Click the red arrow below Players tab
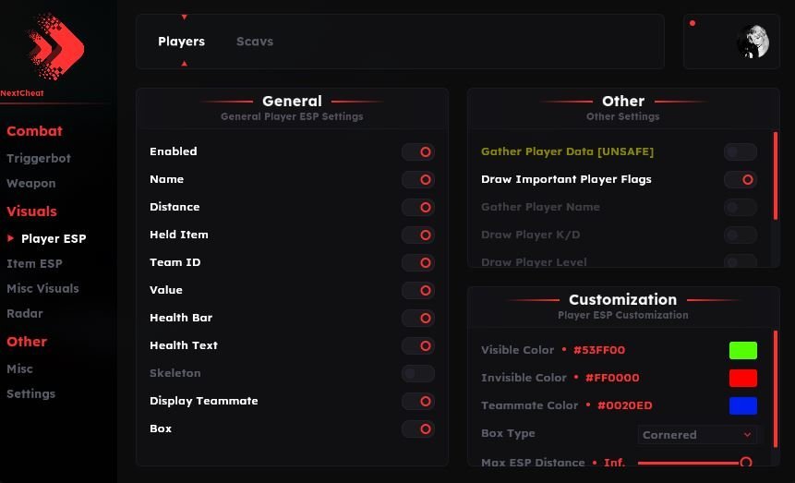The image size is (795, 483). (x=184, y=64)
